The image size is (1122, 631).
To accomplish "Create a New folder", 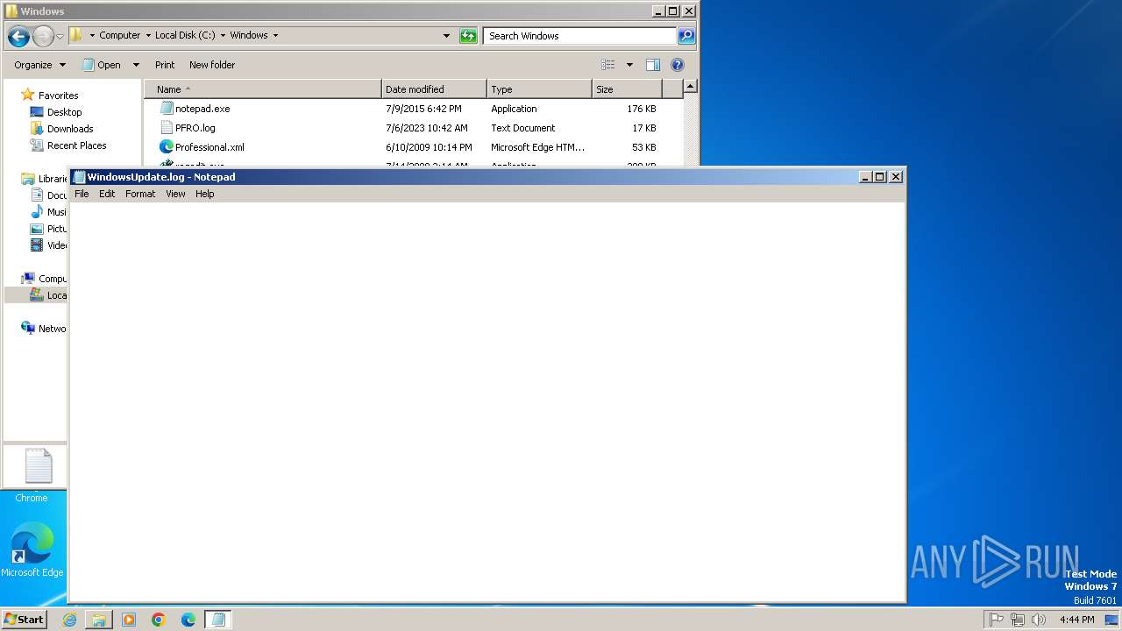I will tap(212, 65).
